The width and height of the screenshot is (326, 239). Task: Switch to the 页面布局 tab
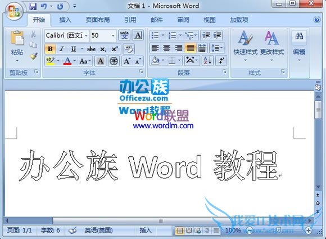[x=98, y=20]
